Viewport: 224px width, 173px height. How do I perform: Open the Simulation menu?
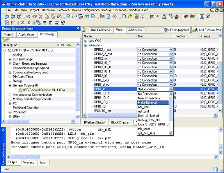120,10
